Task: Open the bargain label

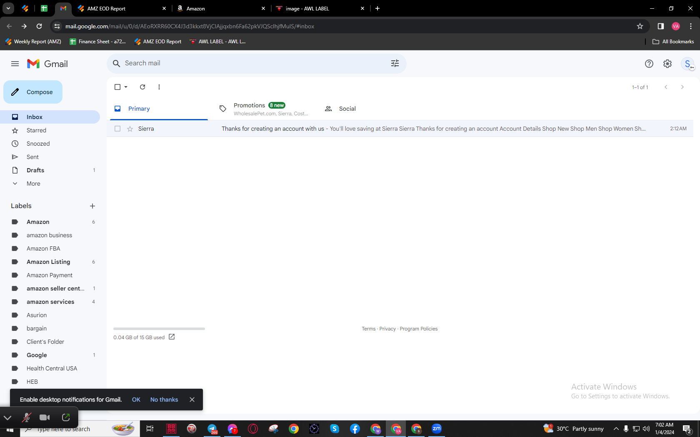Action: (50, 328)
